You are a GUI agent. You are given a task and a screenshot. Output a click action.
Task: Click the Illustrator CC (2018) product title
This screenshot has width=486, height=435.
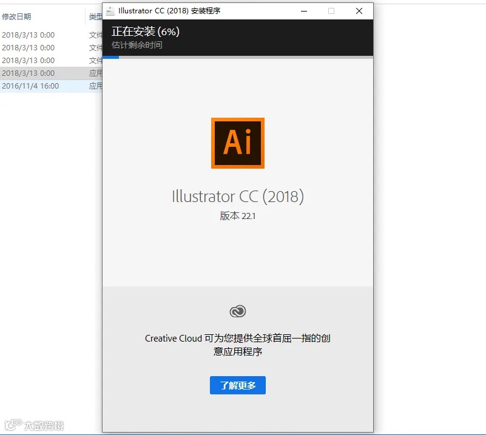click(238, 197)
